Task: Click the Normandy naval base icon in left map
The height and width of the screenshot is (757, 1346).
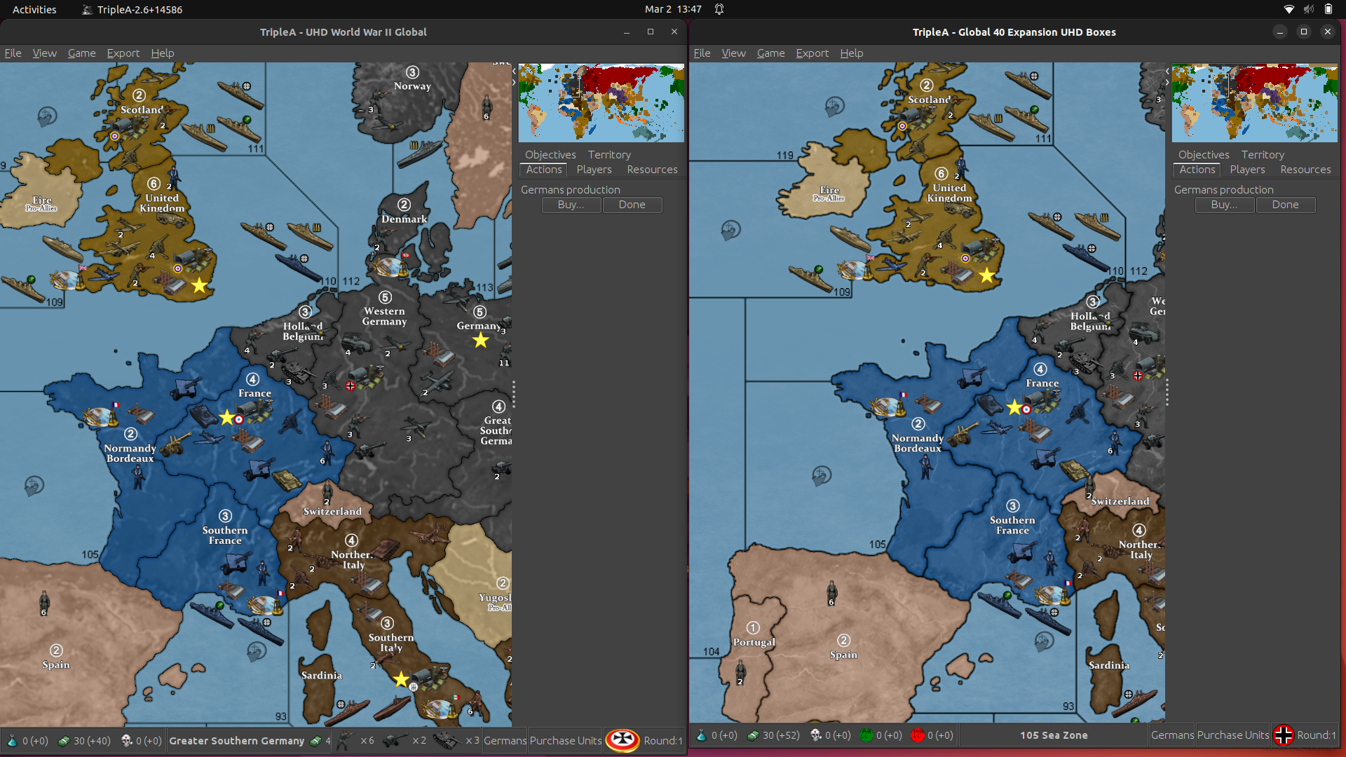Action: (x=101, y=417)
